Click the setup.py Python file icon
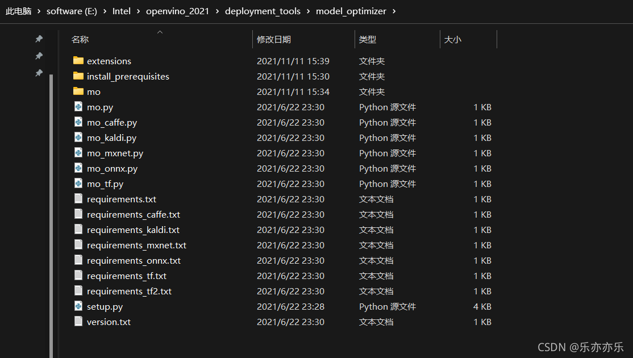Viewport: 633px width, 358px height. (78, 306)
